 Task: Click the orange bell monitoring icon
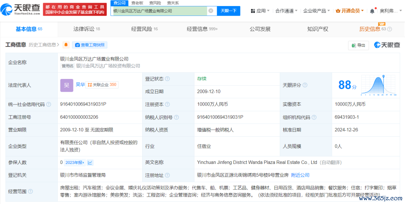66,45
